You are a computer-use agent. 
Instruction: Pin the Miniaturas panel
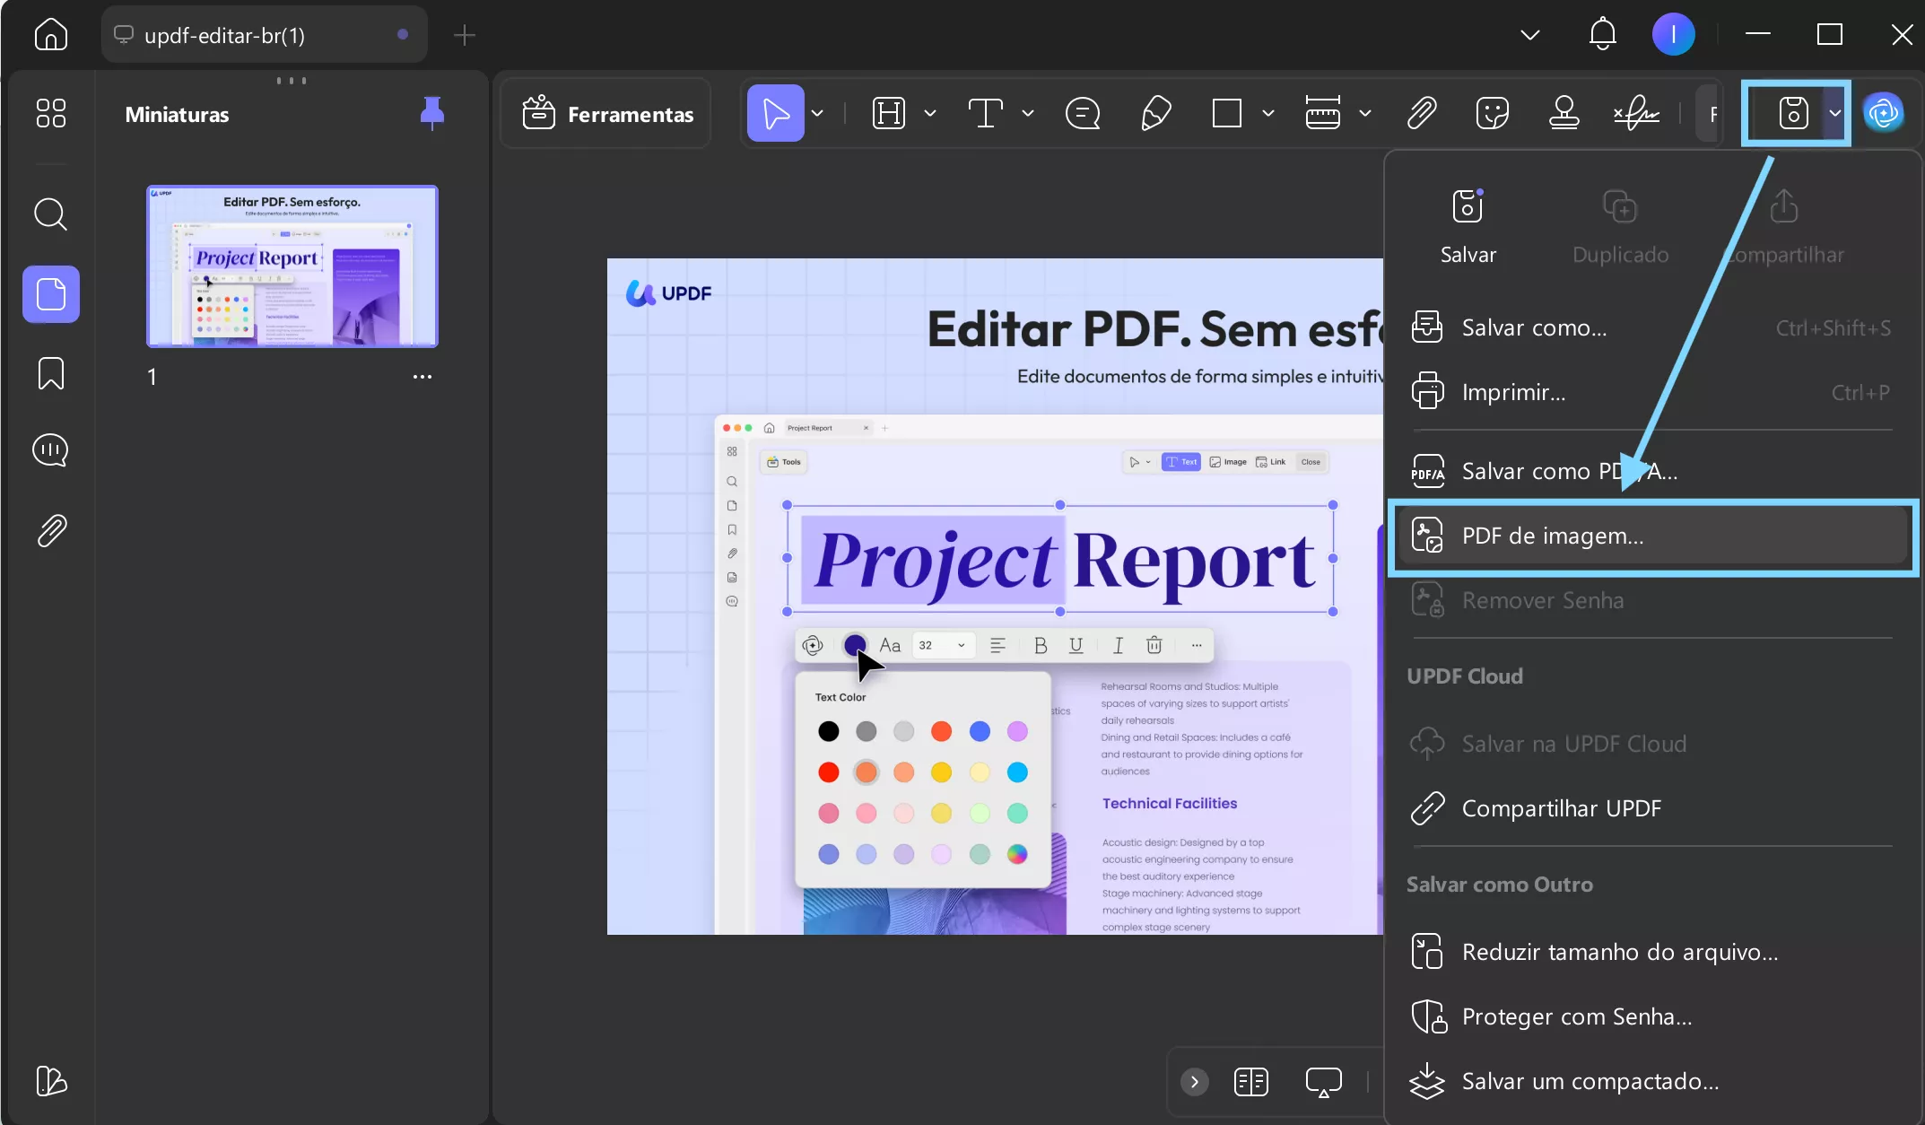(x=431, y=113)
